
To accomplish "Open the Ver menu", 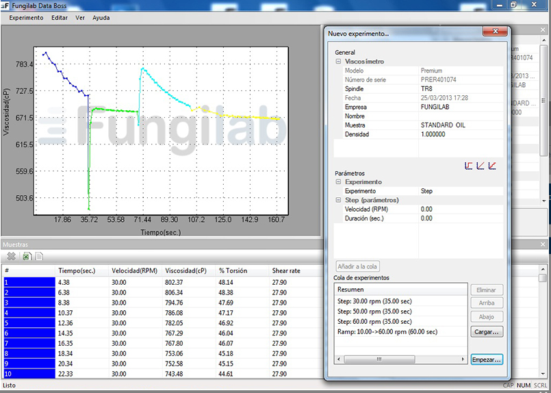I will pos(80,18).
